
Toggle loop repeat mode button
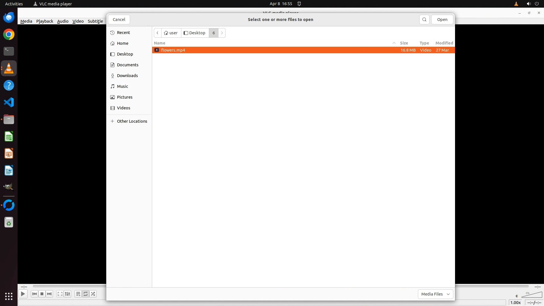point(86,294)
